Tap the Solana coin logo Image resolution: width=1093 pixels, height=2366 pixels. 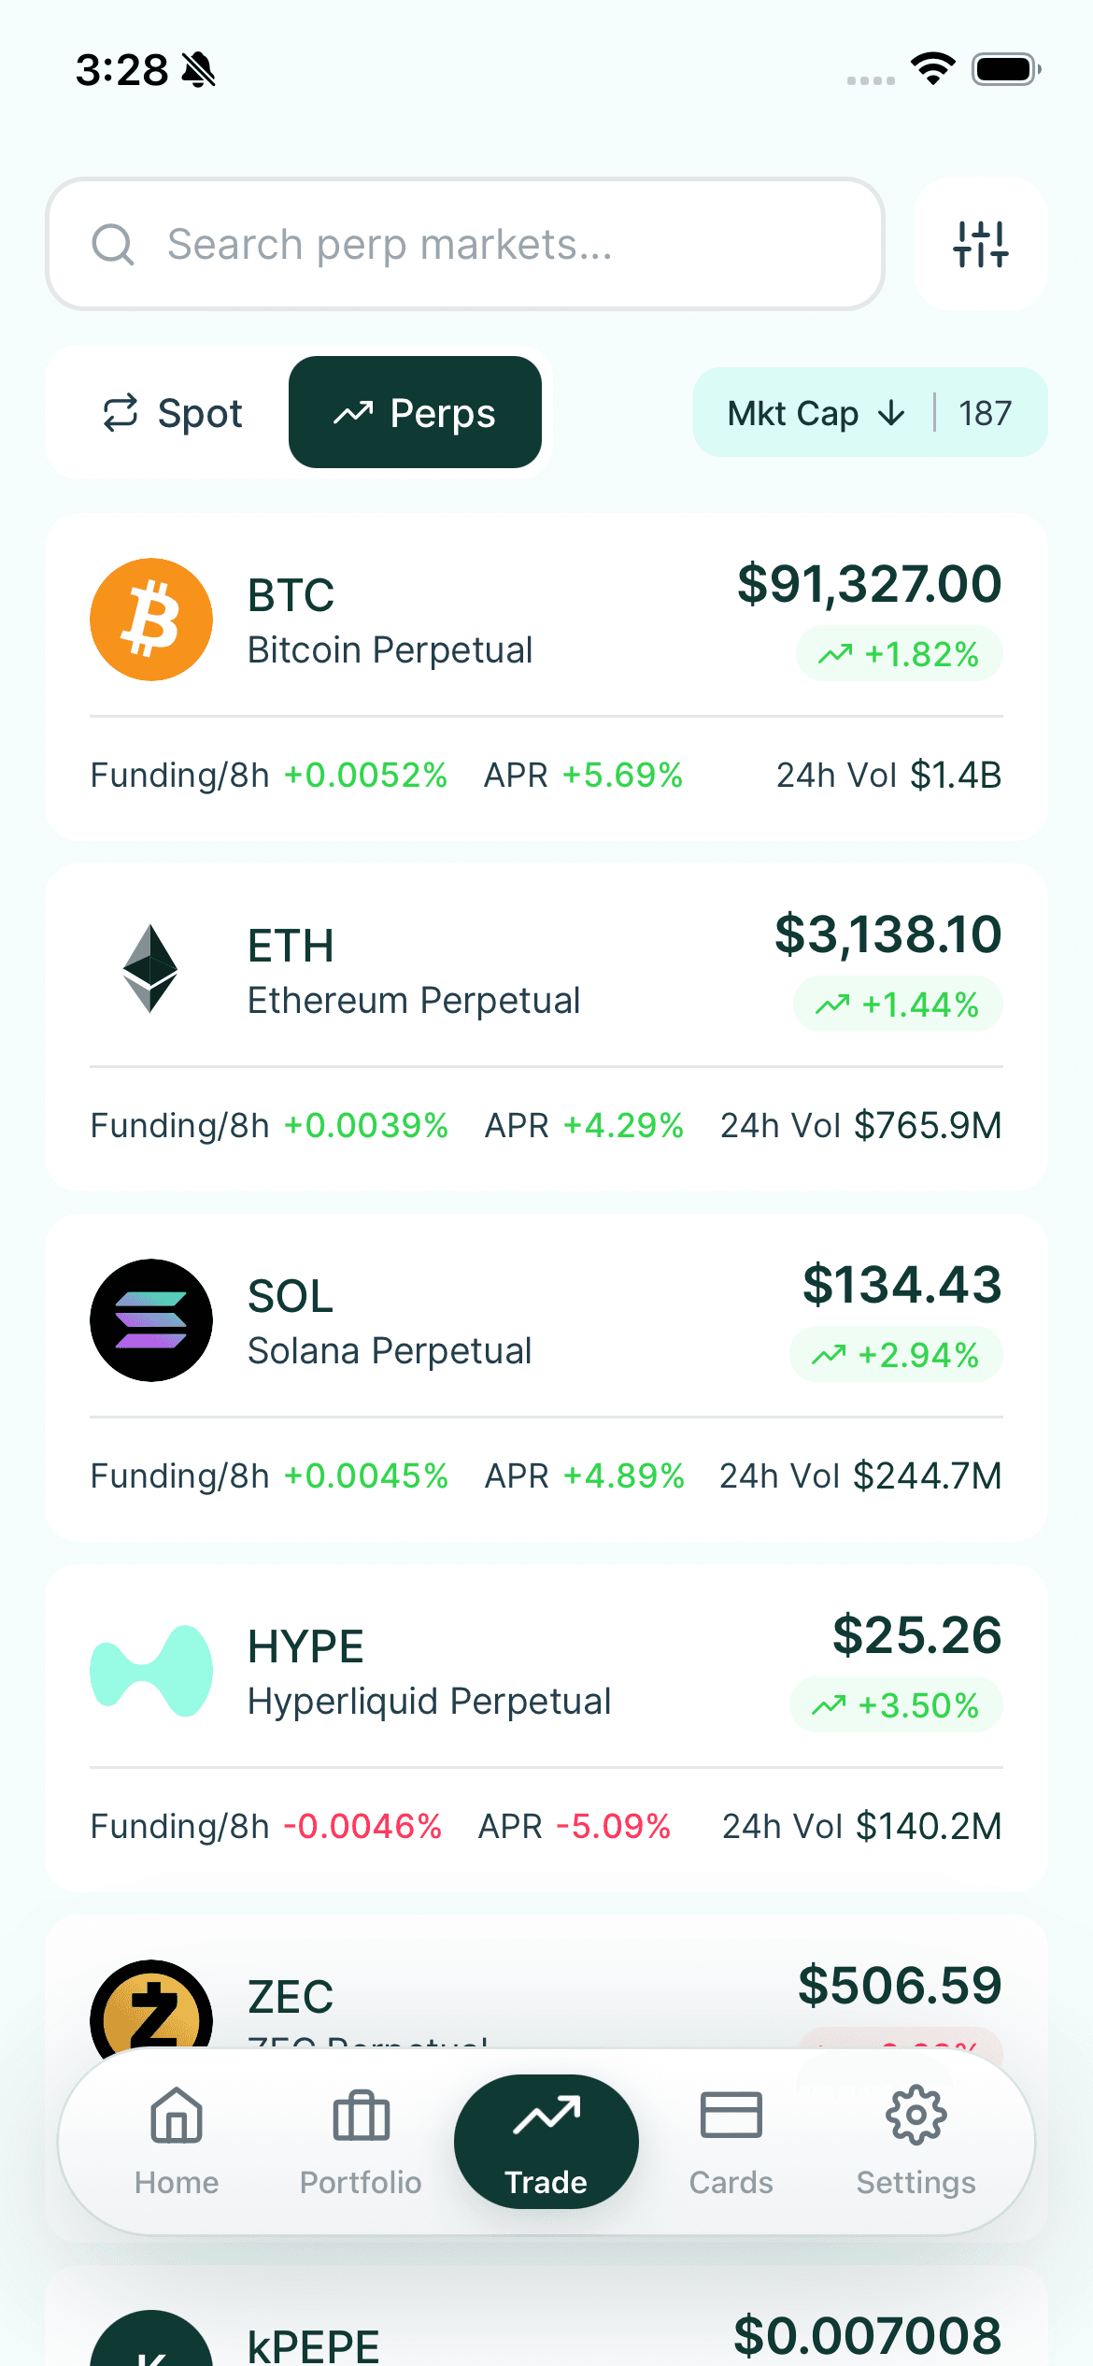[151, 1320]
